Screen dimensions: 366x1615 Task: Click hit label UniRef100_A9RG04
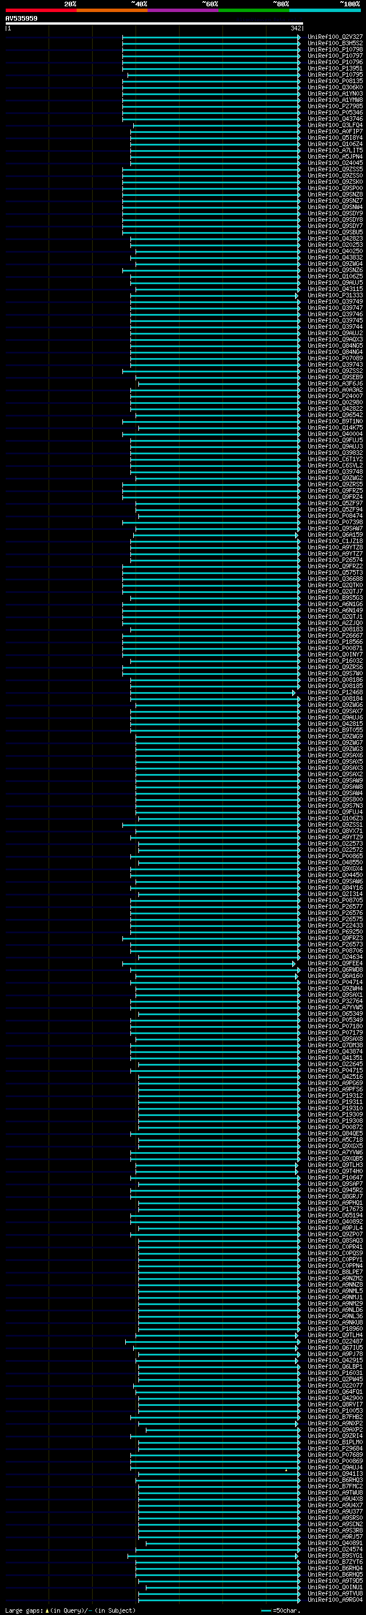pos(335,1600)
